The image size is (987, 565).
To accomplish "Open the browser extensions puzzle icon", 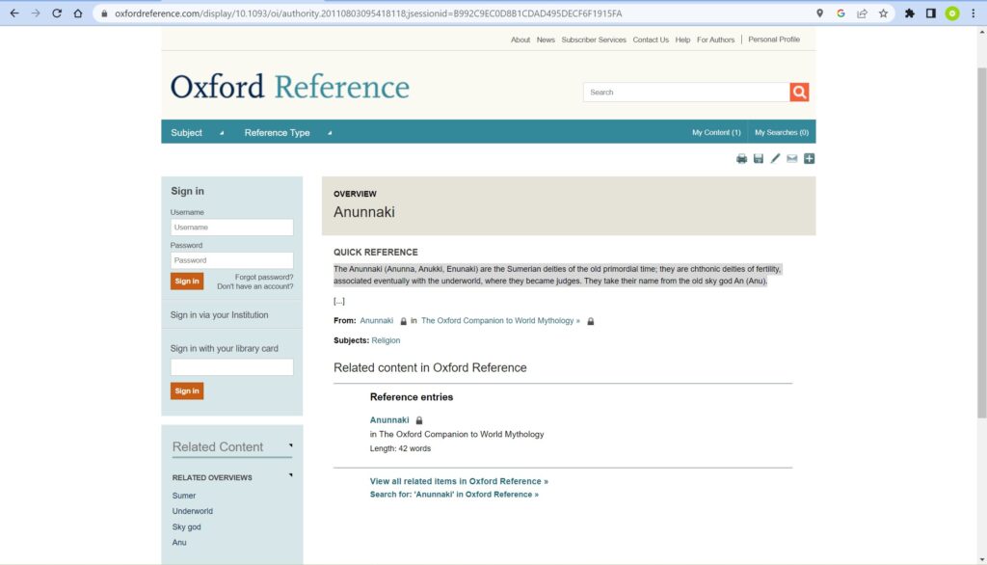I will (909, 13).
